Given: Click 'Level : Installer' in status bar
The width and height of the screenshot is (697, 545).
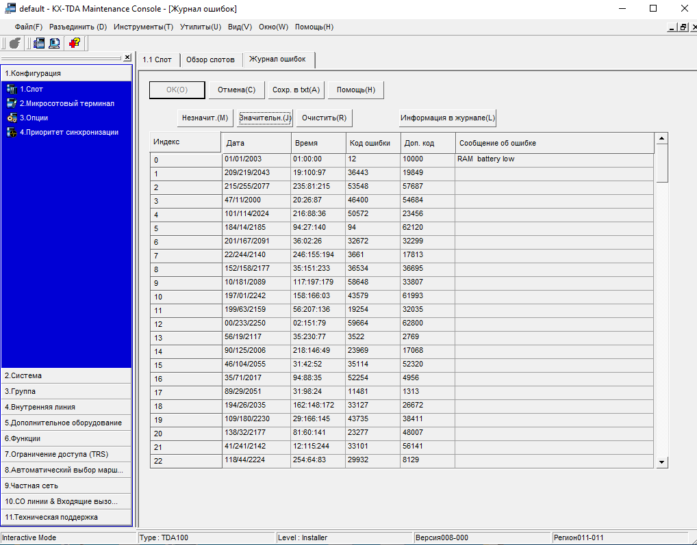Looking at the screenshot, I should pyautogui.click(x=344, y=538).
